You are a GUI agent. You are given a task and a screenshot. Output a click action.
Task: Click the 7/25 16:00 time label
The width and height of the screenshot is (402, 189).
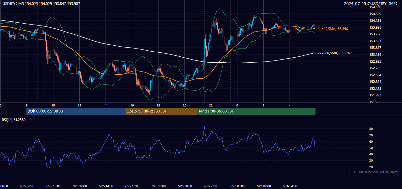point(132,186)
